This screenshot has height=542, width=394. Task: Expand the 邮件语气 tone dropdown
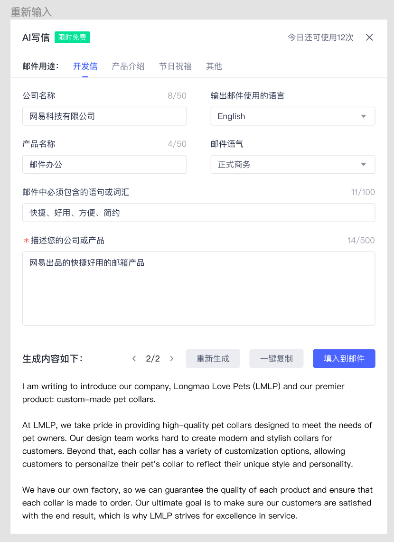pos(364,165)
